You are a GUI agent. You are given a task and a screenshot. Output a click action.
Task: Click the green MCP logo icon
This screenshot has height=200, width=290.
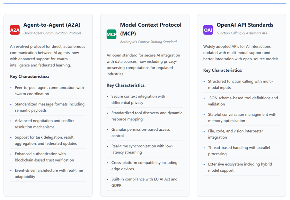click(111, 34)
